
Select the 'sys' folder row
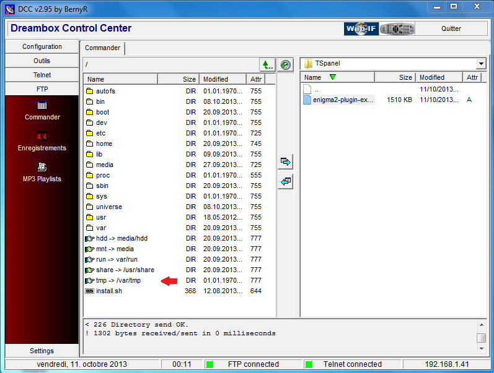(180, 196)
